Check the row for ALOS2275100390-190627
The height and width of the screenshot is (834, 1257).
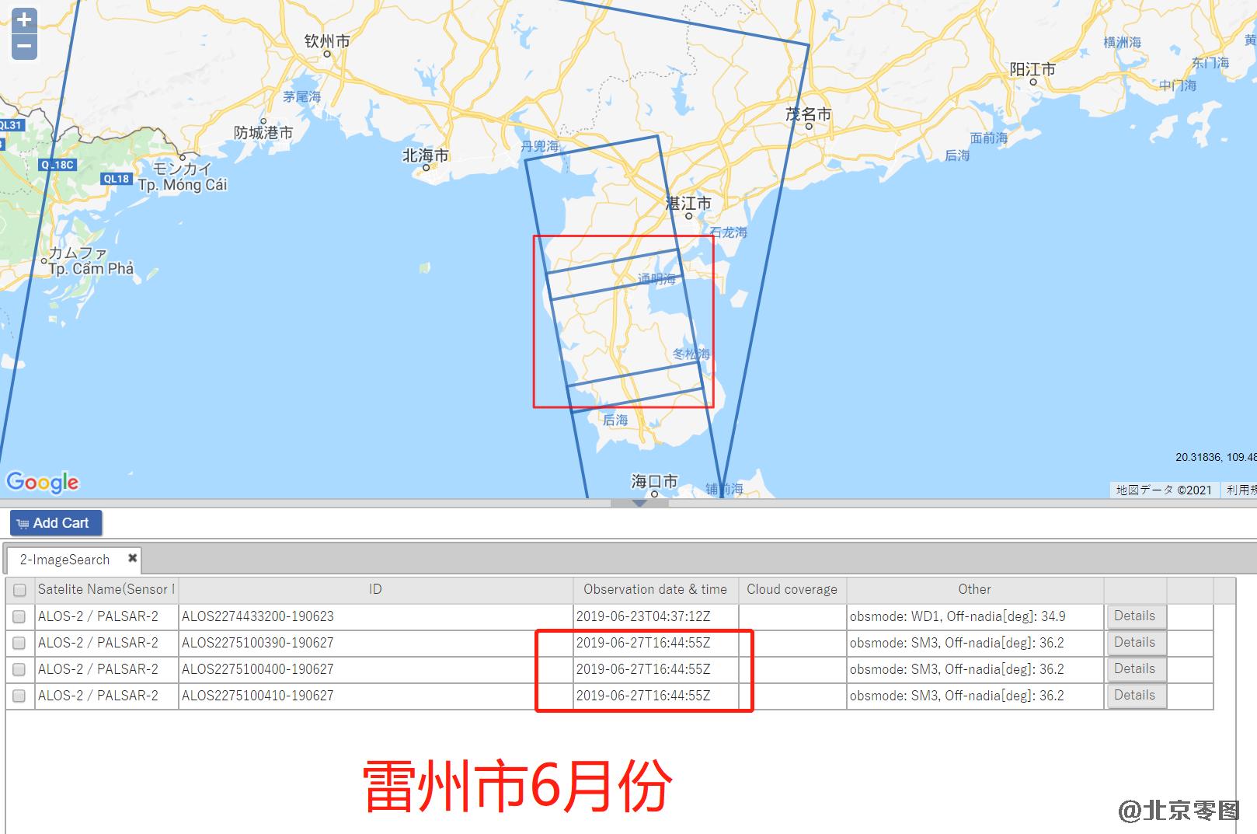[19, 643]
